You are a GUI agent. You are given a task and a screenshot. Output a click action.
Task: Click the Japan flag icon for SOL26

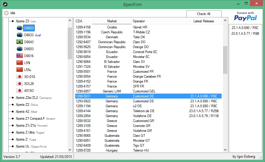click(x=20, y=83)
